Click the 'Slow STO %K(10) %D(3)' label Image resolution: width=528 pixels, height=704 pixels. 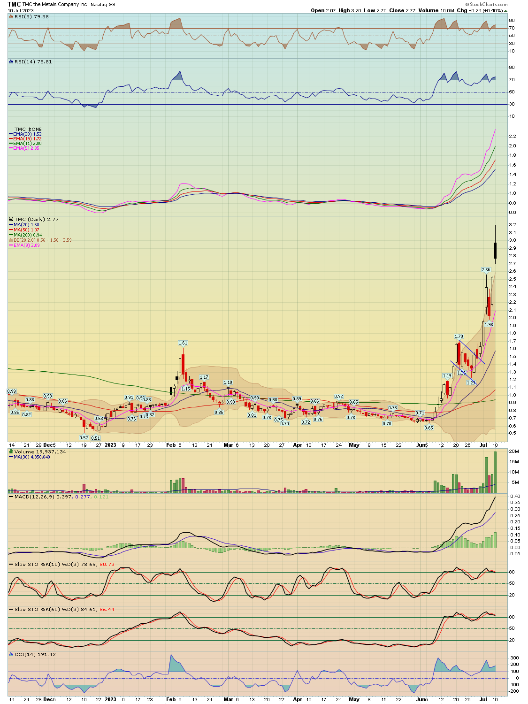click(47, 565)
